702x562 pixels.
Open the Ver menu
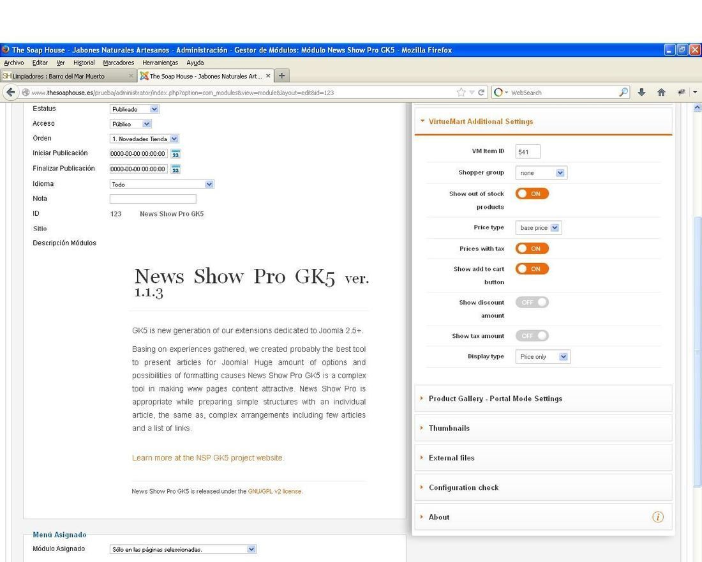tap(61, 63)
